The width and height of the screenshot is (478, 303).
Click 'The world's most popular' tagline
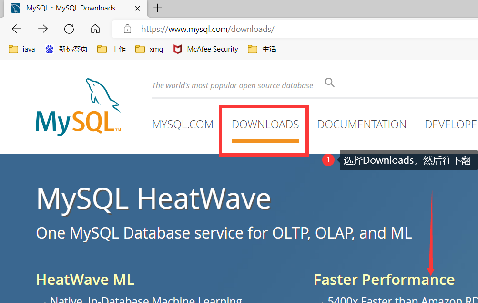(x=233, y=85)
